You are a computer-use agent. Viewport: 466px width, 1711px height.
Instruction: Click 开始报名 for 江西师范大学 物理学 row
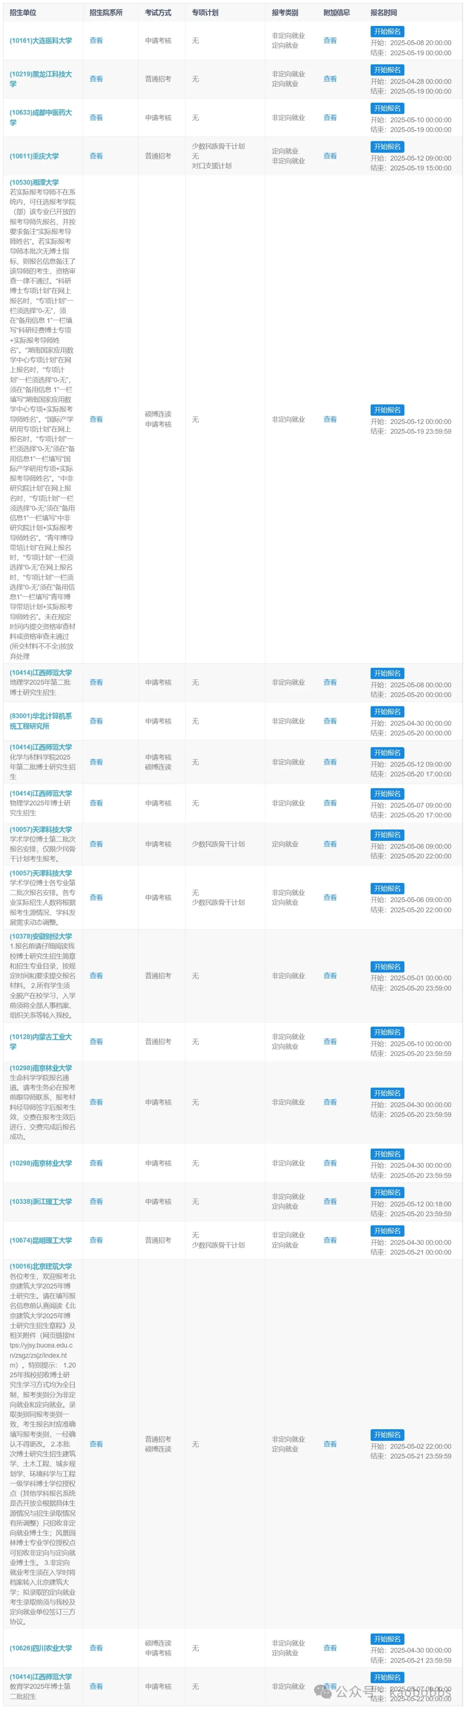coord(387,794)
